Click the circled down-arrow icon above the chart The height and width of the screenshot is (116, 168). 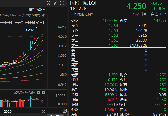(x=49, y=3)
